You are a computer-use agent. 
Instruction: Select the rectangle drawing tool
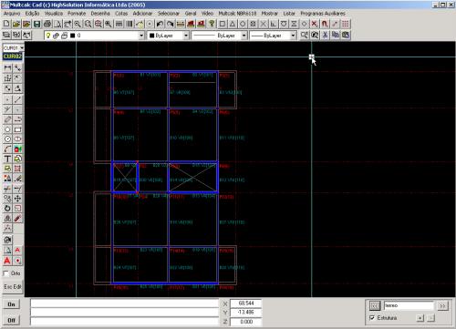tap(18, 129)
